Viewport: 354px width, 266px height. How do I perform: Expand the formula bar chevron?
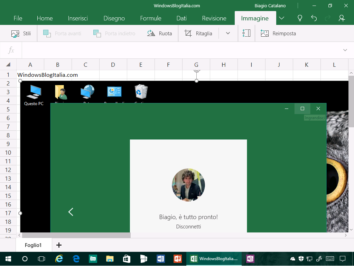pos(345,50)
